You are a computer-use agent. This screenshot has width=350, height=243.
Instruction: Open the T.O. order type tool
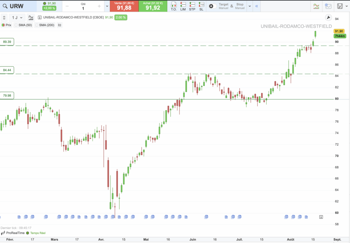(174, 6)
